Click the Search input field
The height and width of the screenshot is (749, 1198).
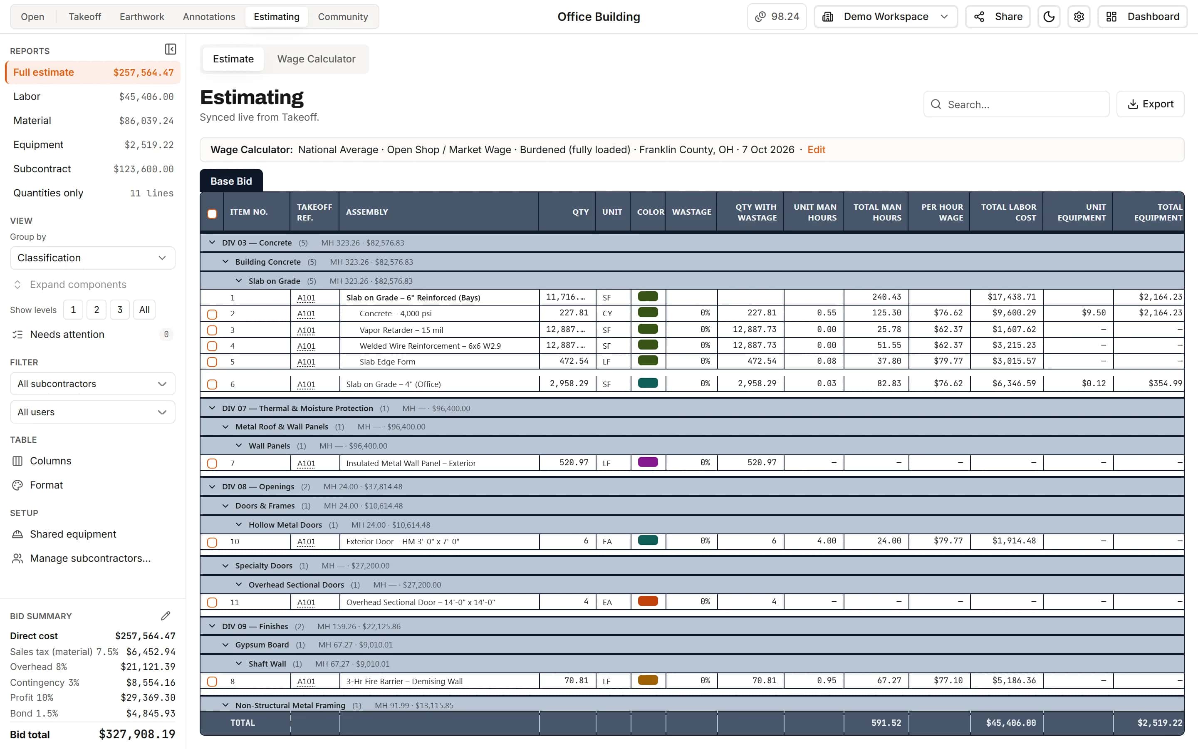(x=1016, y=104)
